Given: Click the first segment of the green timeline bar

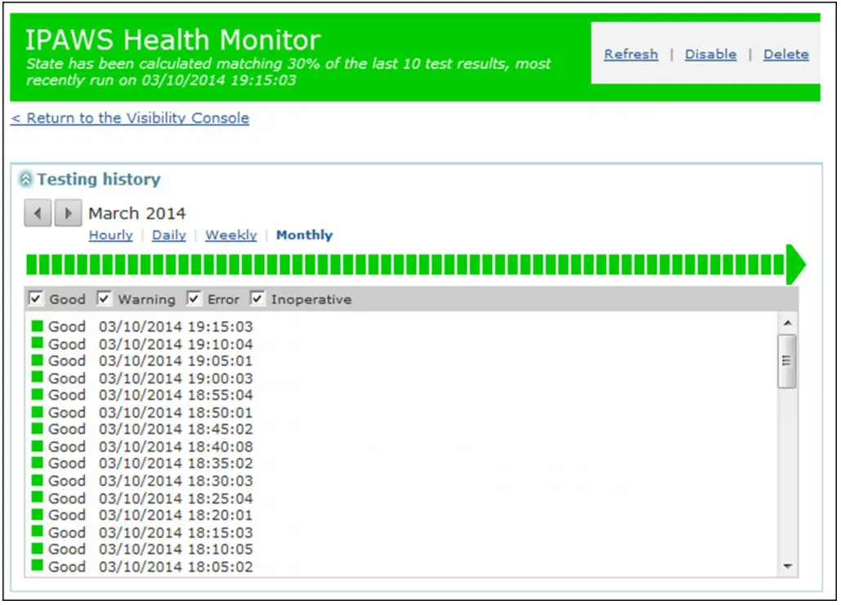Looking at the screenshot, I should point(32,265).
